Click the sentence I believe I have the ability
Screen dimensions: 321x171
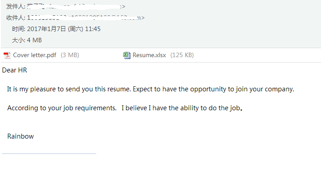pyautogui.click(x=182, y=108)
